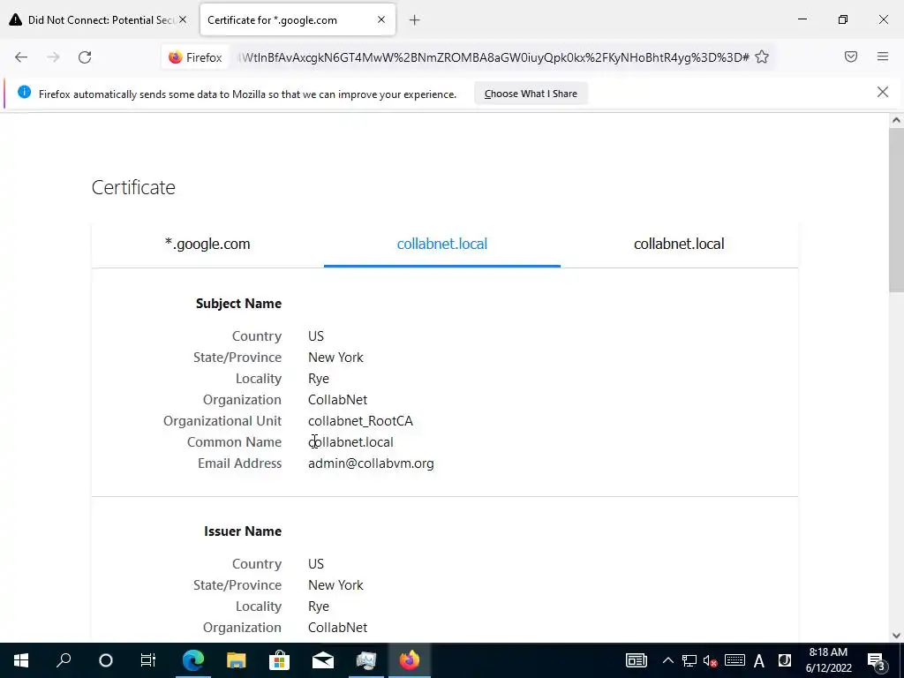Click the 'Subject Name' section heading
904x678 pixels.
pos(238,304)
